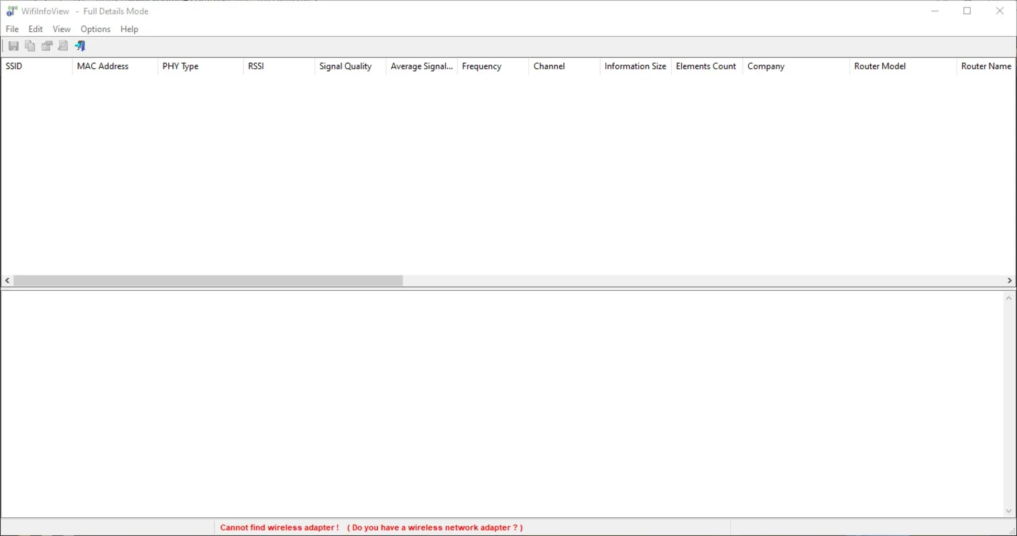
Task: Click the Save Selected Items toolbar icon
Action: (x=13, y=46)
